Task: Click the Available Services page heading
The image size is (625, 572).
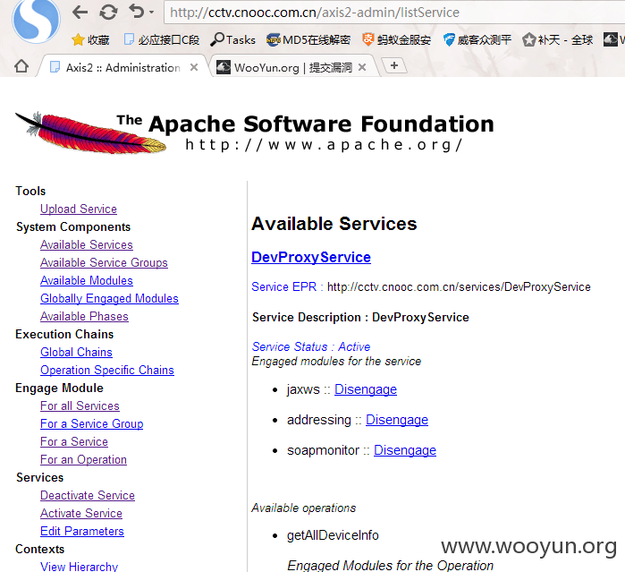Action: tap(334, 224)
